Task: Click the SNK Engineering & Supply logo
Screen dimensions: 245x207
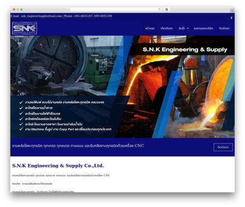Action: click(x=24, y=28)
